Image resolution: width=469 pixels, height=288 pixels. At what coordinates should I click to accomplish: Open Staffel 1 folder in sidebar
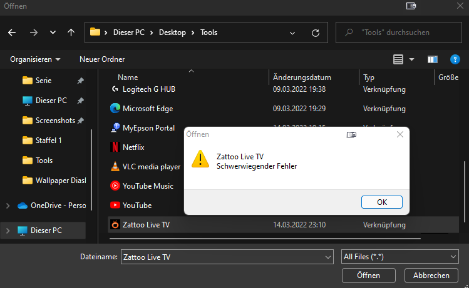coord(48,141)
